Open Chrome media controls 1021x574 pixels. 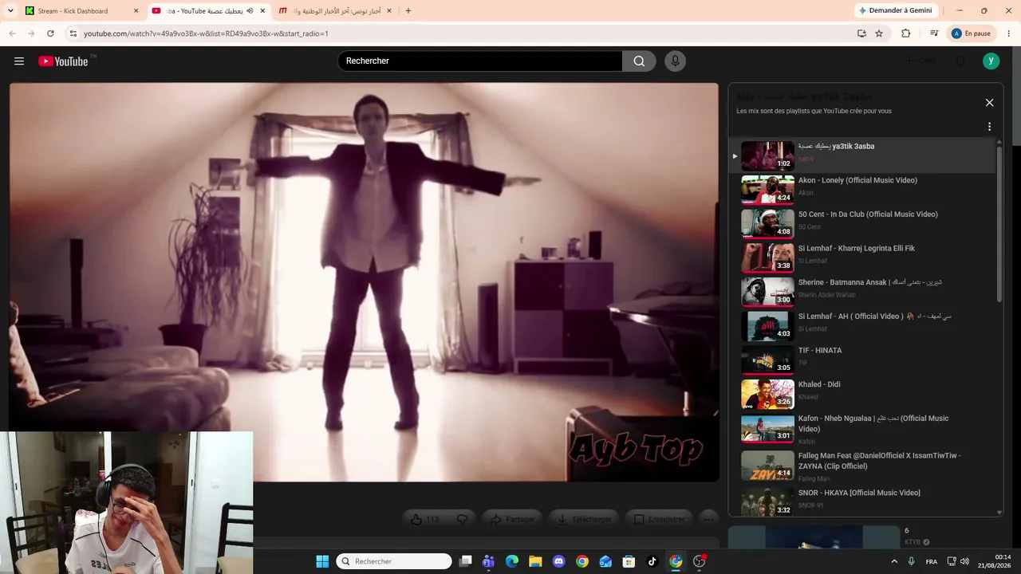click(934, 33)
